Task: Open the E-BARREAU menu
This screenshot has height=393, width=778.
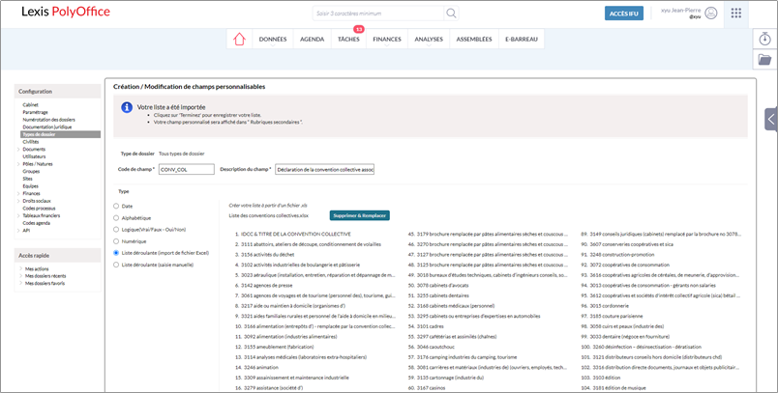Action: coord(521,39)
